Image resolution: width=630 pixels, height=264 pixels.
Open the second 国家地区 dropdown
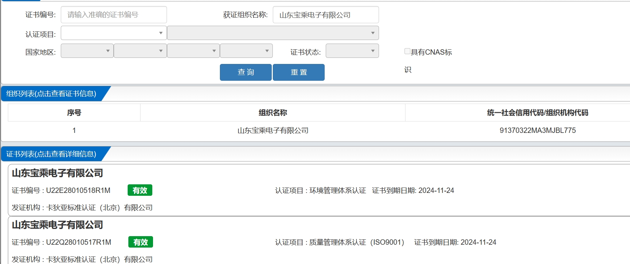coord(140,51)
